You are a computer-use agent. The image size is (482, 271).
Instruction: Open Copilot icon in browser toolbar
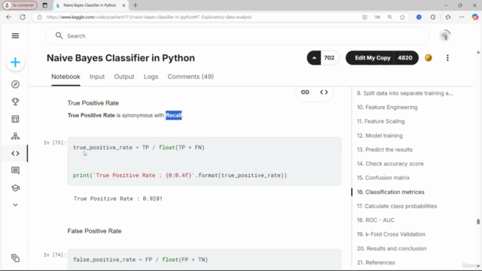click(475, 17)
